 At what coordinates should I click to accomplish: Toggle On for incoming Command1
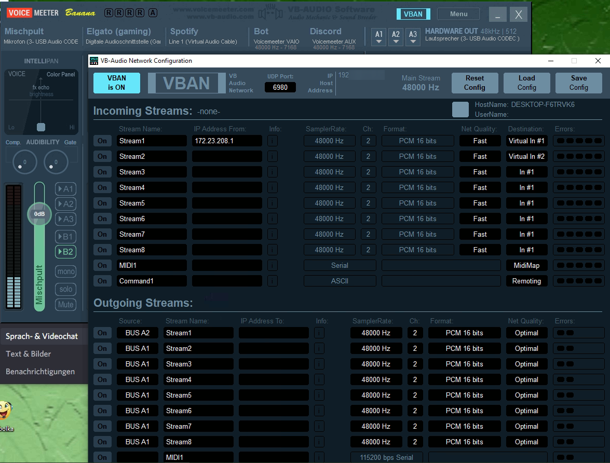pos(102,281)
